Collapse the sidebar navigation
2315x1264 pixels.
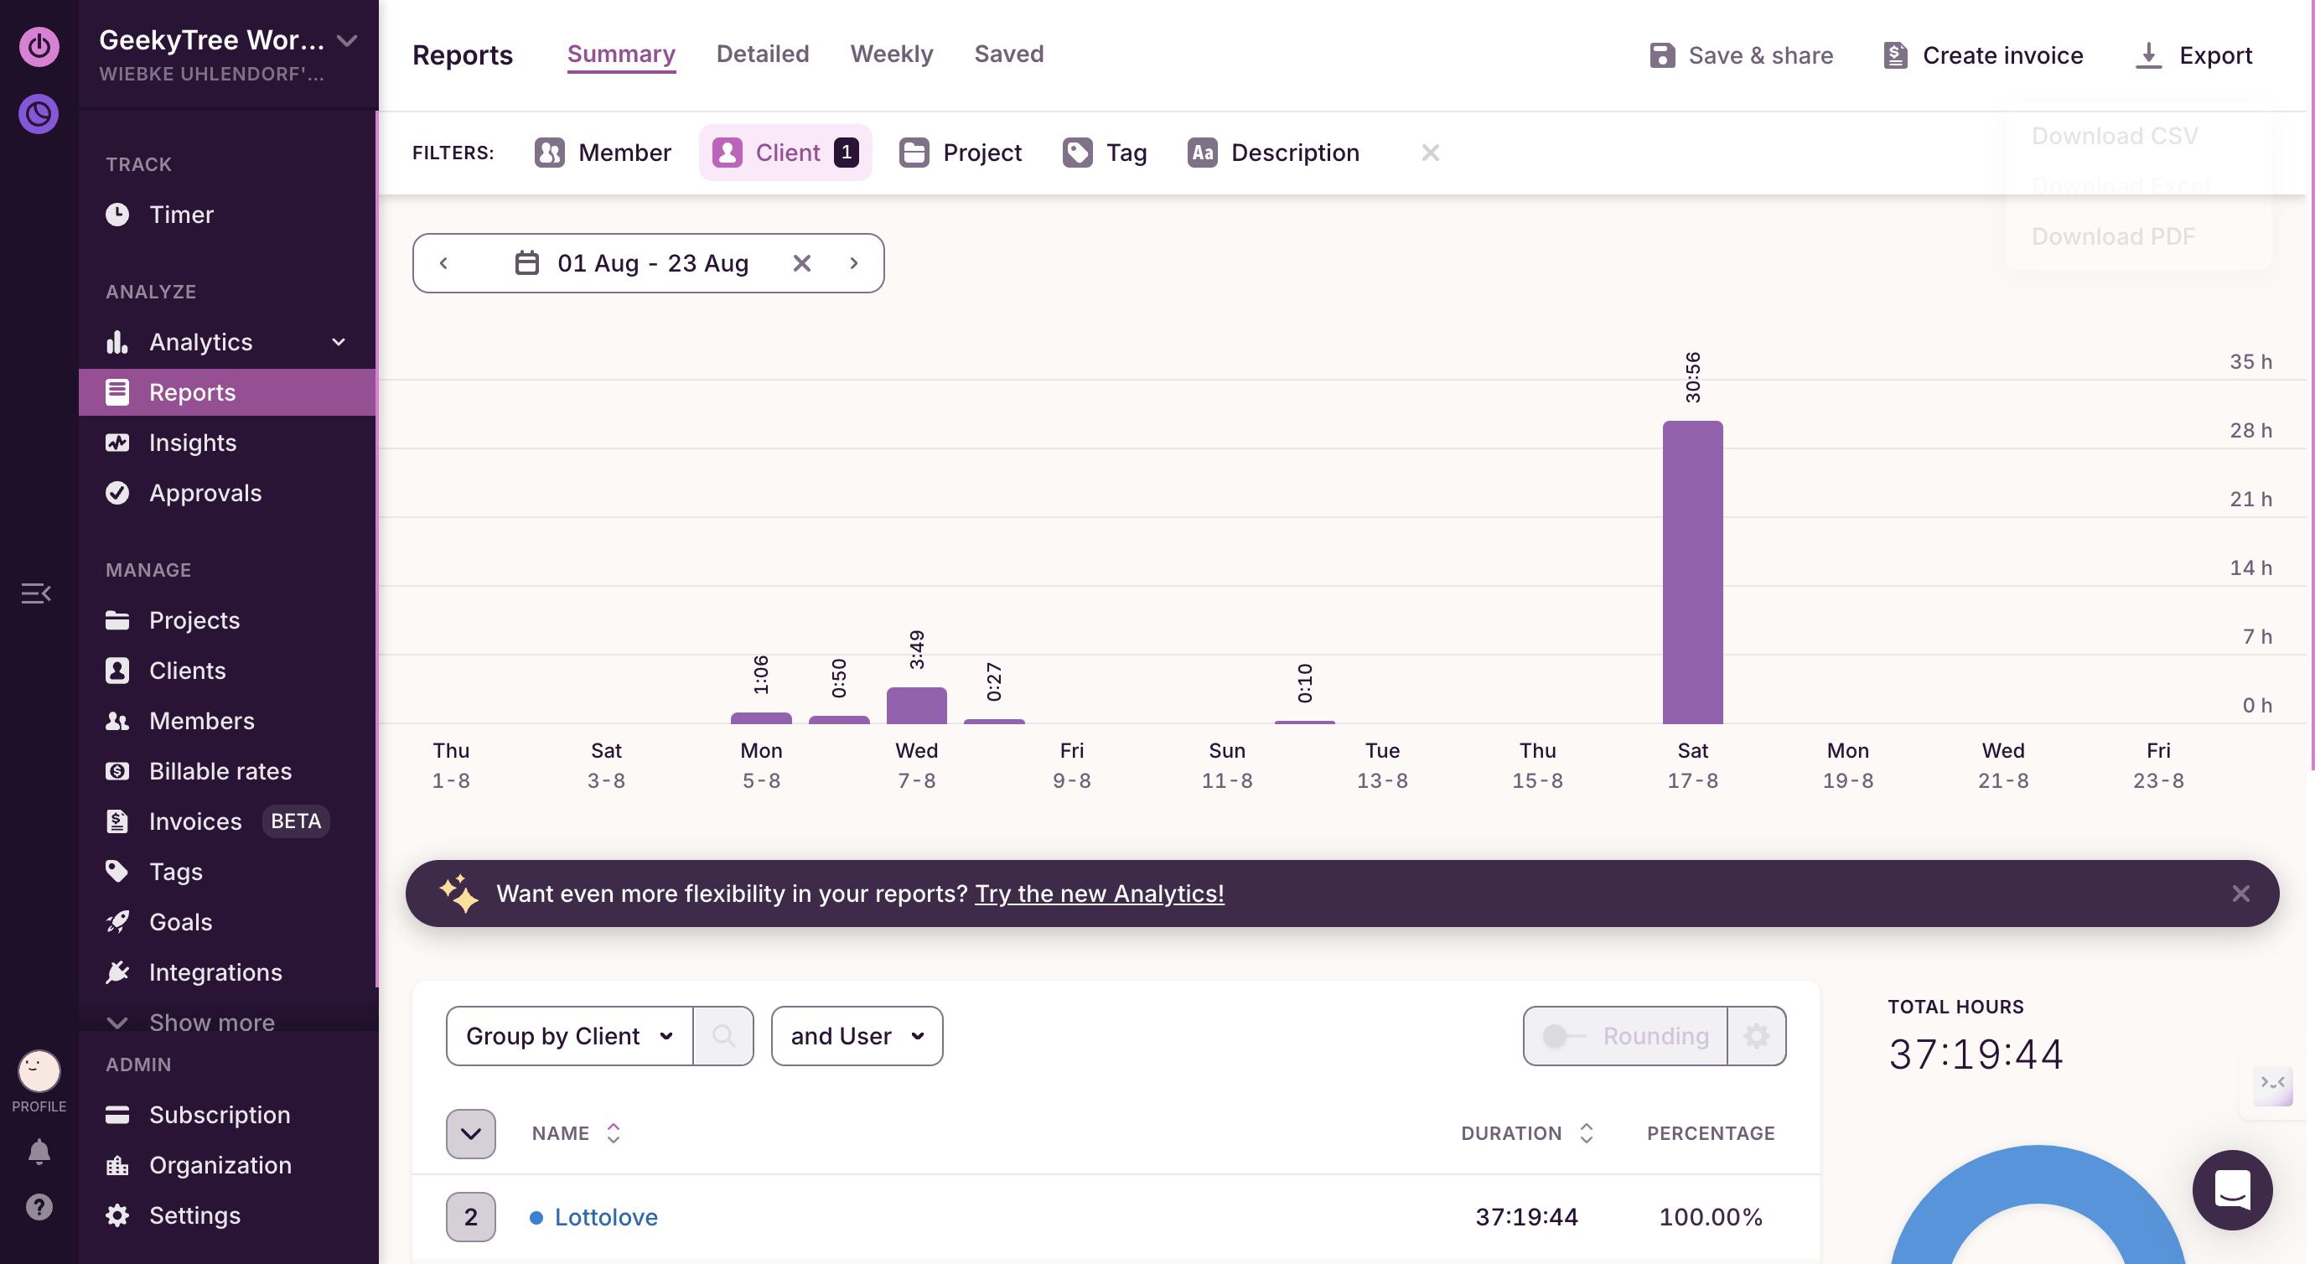(36, 593)
